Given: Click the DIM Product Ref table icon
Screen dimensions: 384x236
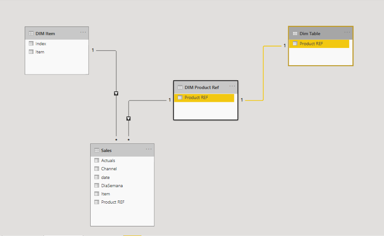Looking at the screenshot, I should click(x=180, y=88).
